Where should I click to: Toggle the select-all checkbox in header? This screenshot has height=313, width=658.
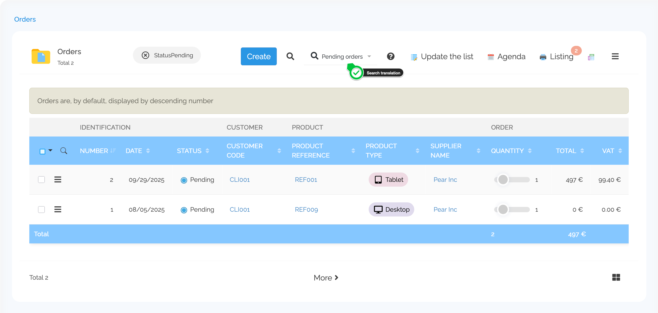42,151
